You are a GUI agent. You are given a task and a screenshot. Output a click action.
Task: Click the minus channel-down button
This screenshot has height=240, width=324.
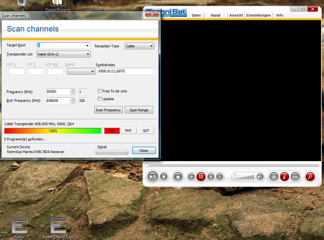[x=220, y=176]
